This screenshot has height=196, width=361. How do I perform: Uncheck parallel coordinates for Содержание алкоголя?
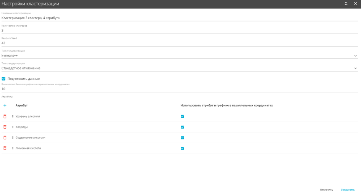tap(182, 138)
